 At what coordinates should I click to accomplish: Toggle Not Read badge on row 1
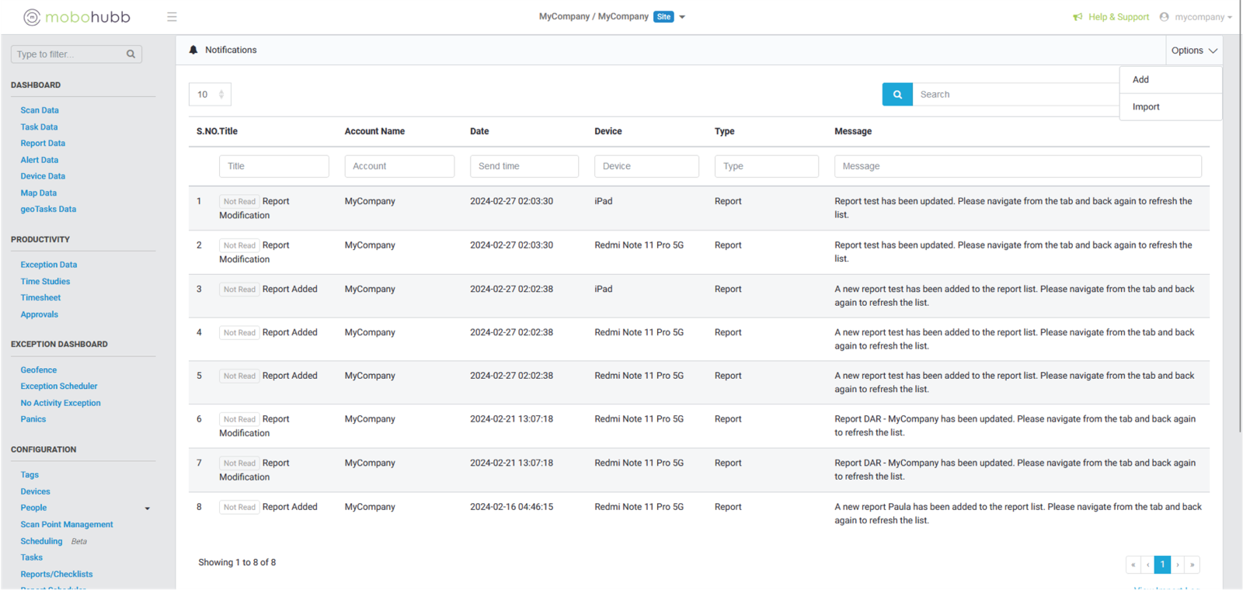pyautogui.click(x=239, y=202)
